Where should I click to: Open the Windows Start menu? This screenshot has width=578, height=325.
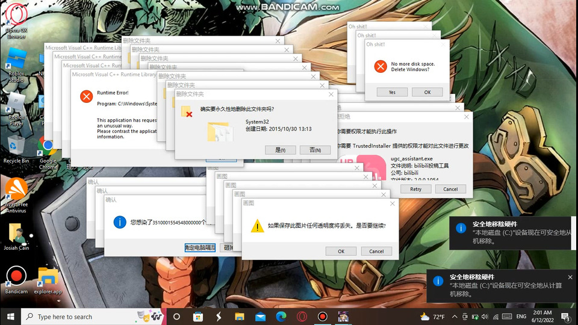click(10, 317)
